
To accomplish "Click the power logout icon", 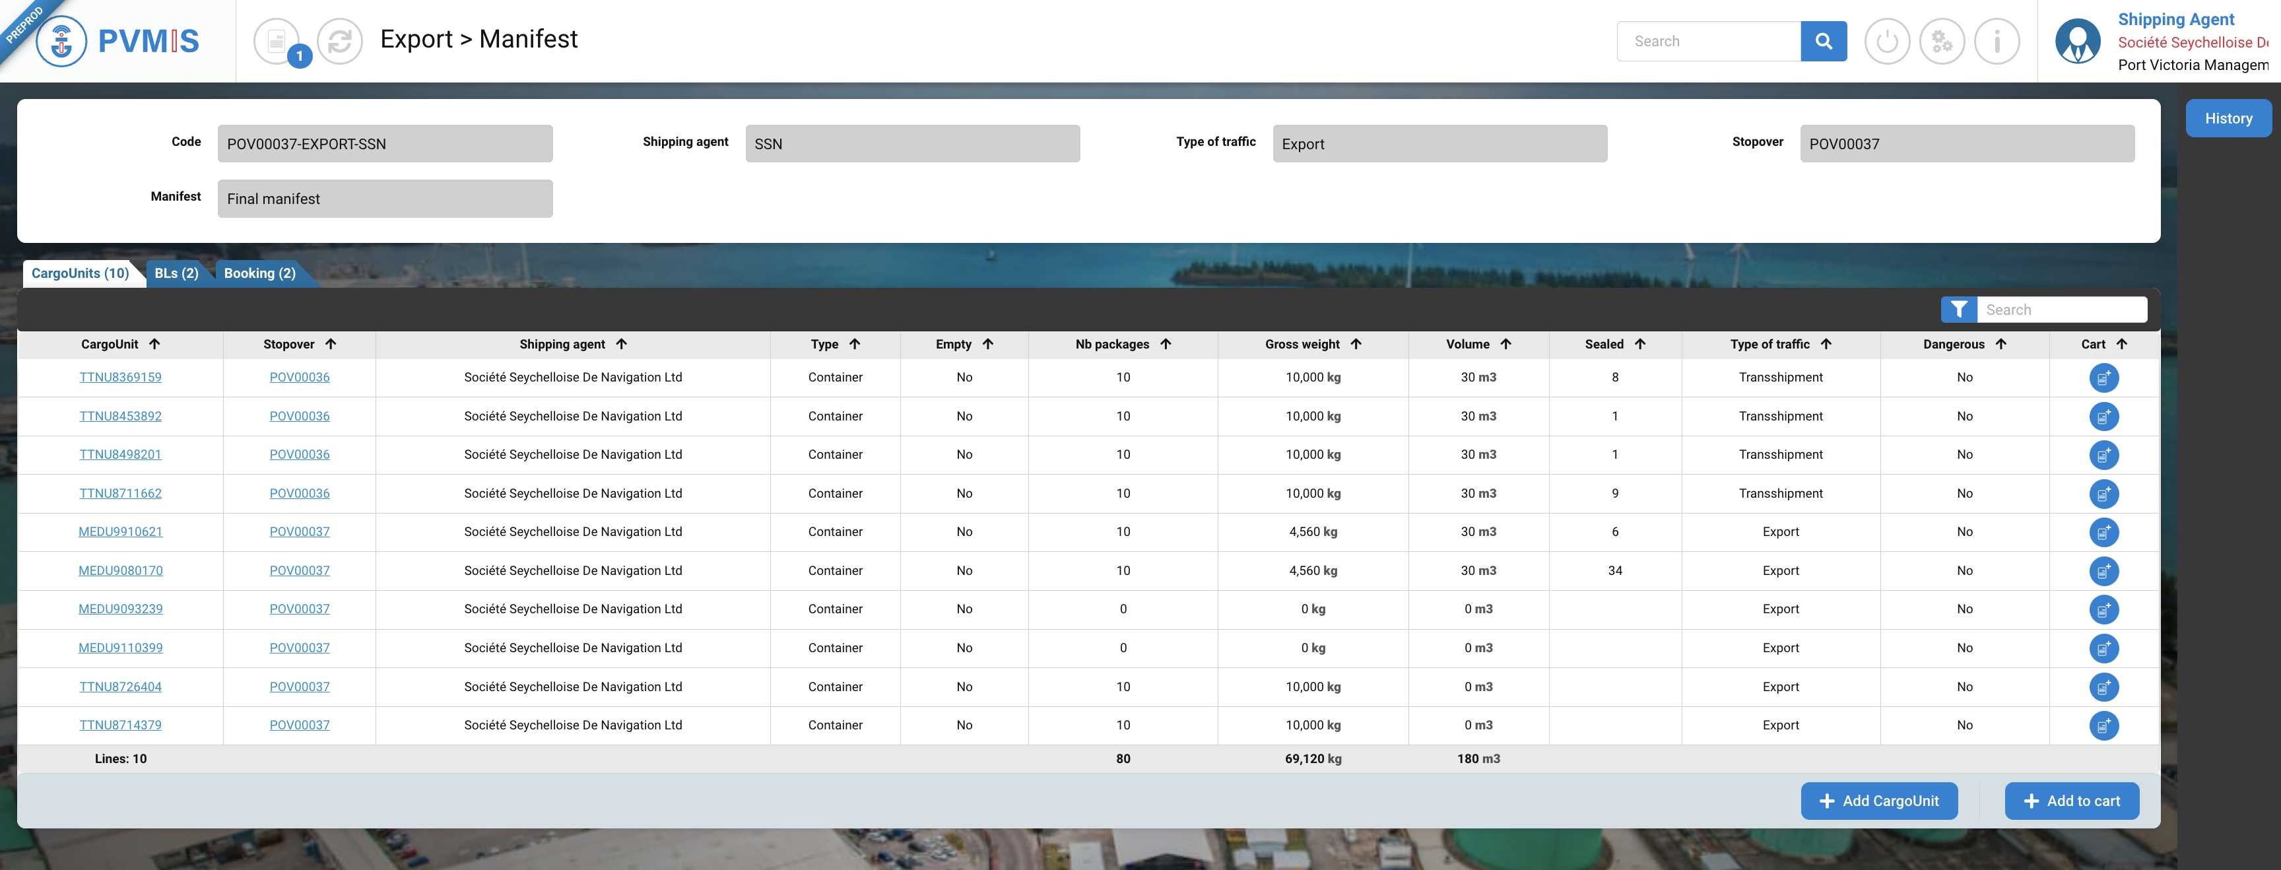I will [x=1886, y=41].
